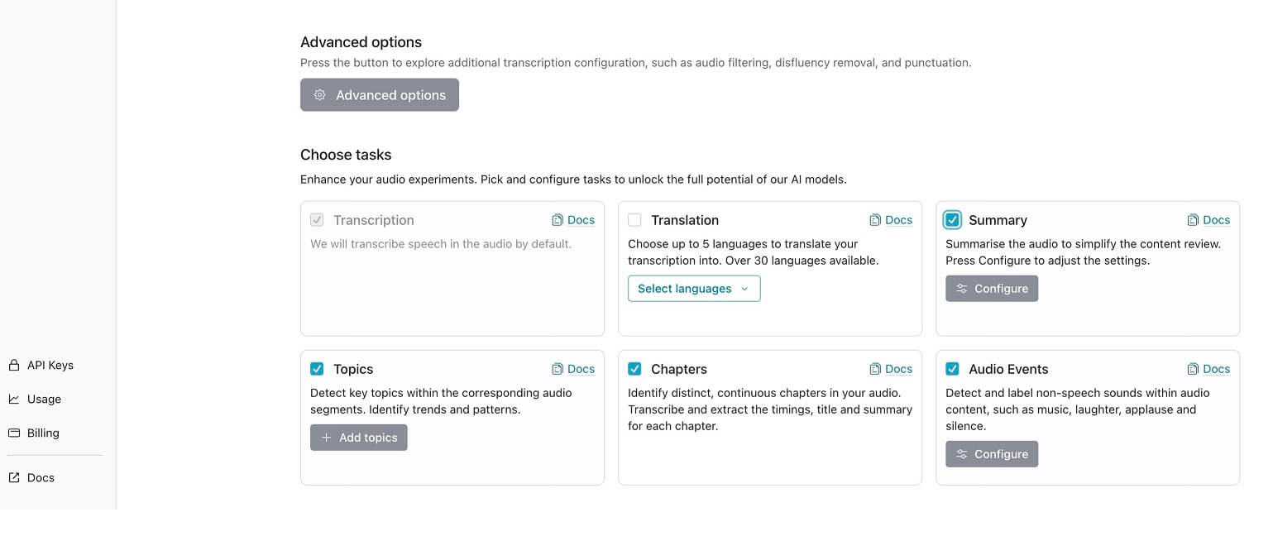Click the document icon next to Summary's Docs
This screenshot has width=1273, height=541.
point(1193,219)
